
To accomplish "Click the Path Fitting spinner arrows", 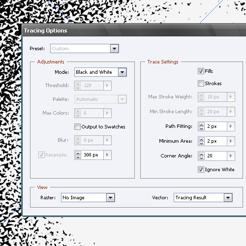I will click(x=202, y=126).
